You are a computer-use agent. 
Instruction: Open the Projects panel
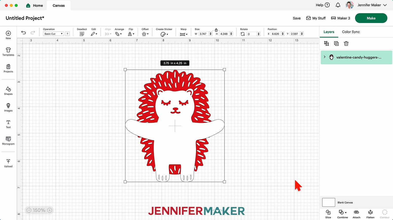click(8, 68)
